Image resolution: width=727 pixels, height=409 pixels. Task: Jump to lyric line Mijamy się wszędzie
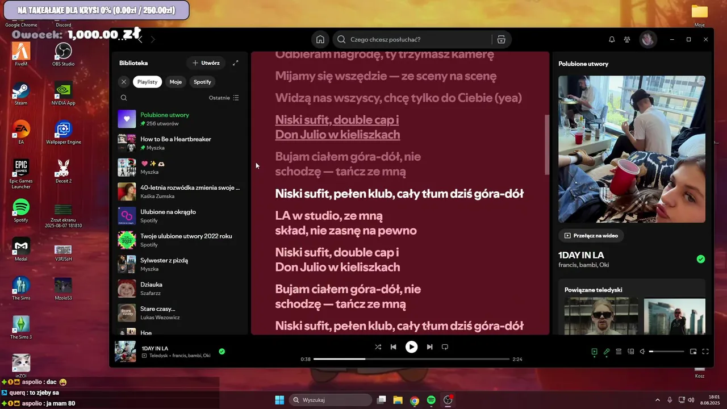386,76
